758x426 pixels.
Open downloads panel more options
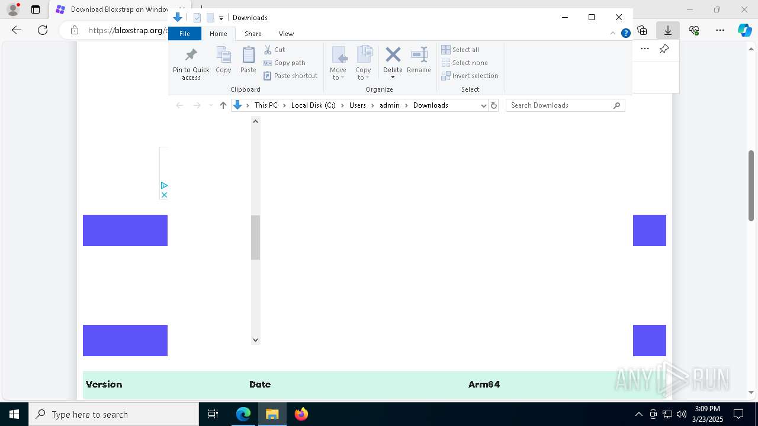645,49
